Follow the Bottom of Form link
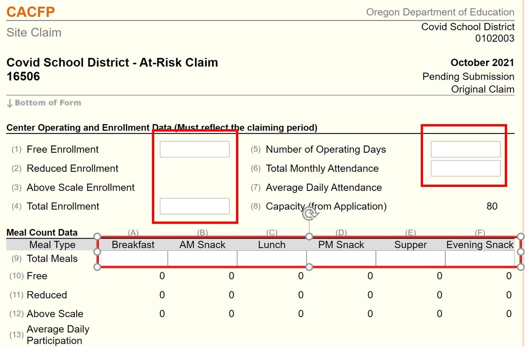 (x=47, y=103)
